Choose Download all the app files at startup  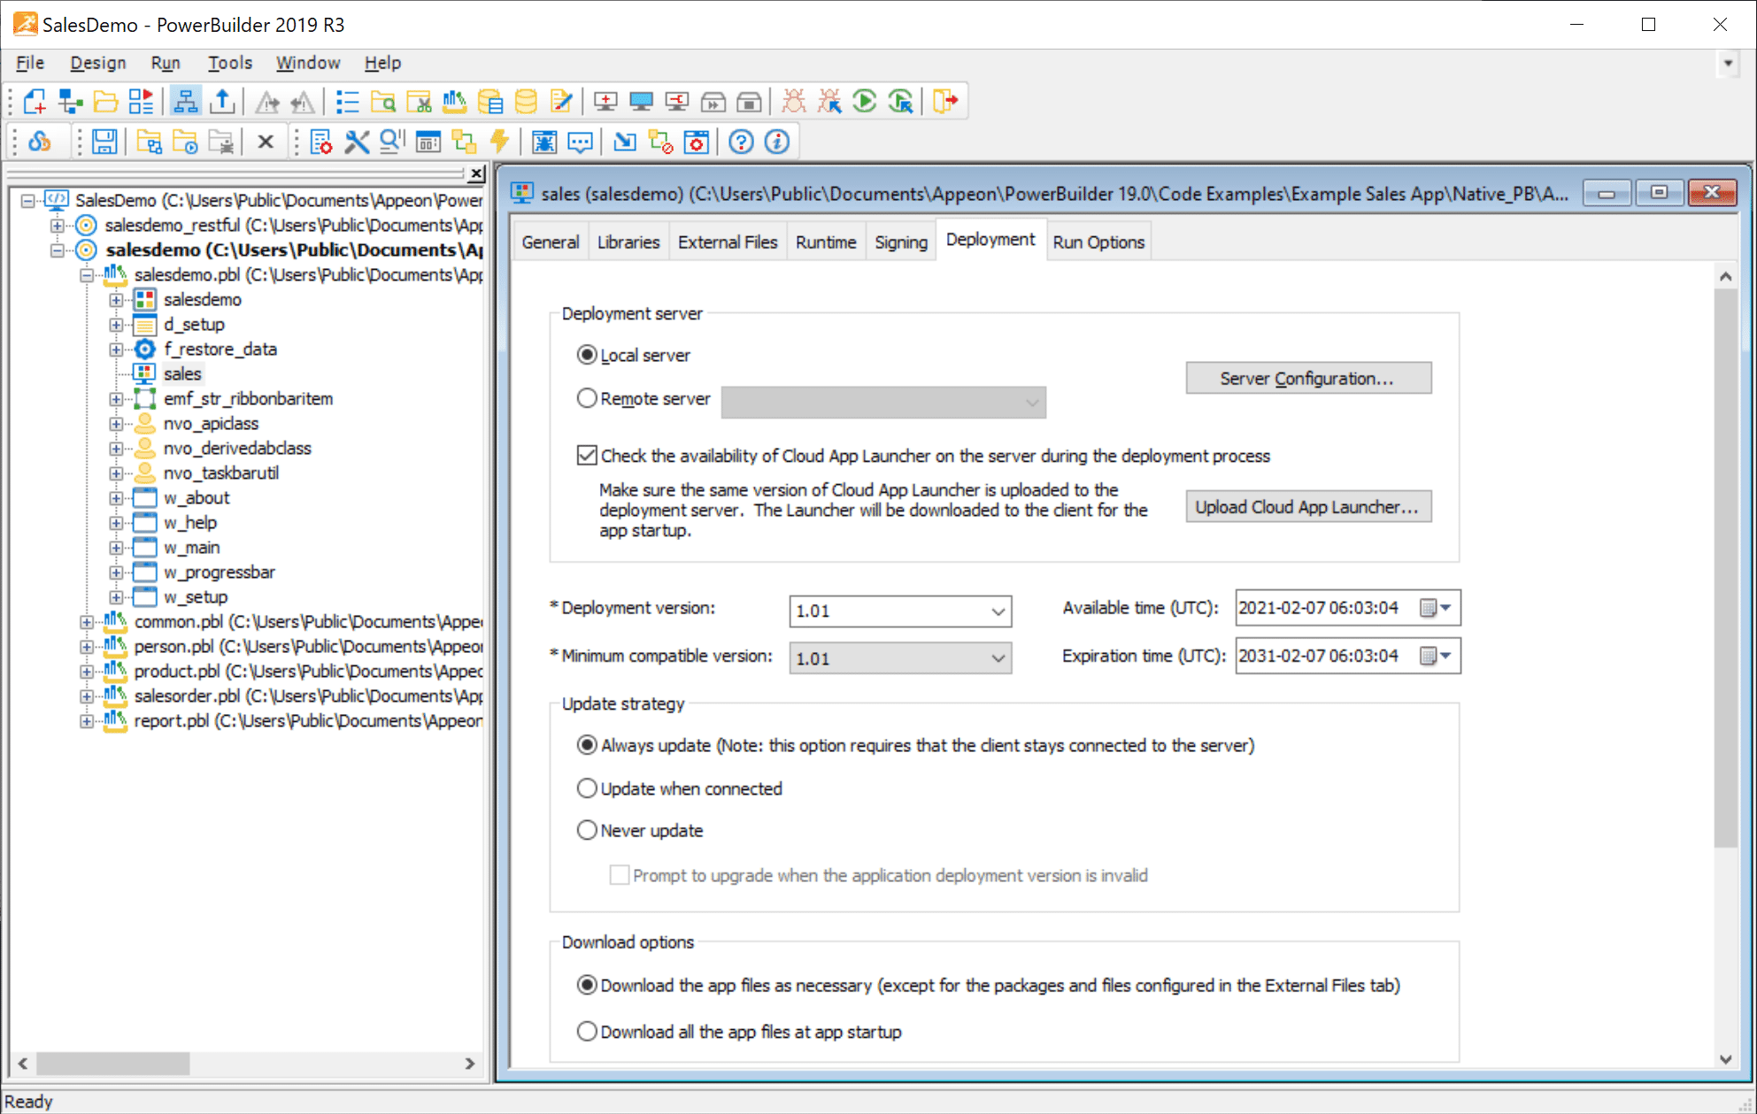[x=586, y=1032]
